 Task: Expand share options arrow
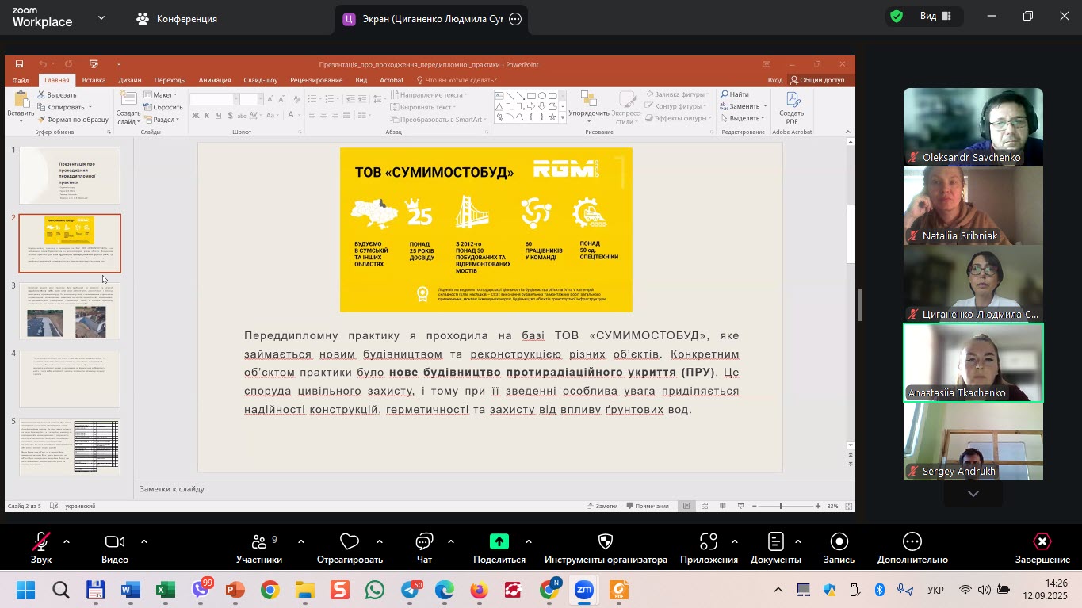[x=528, y=542]
